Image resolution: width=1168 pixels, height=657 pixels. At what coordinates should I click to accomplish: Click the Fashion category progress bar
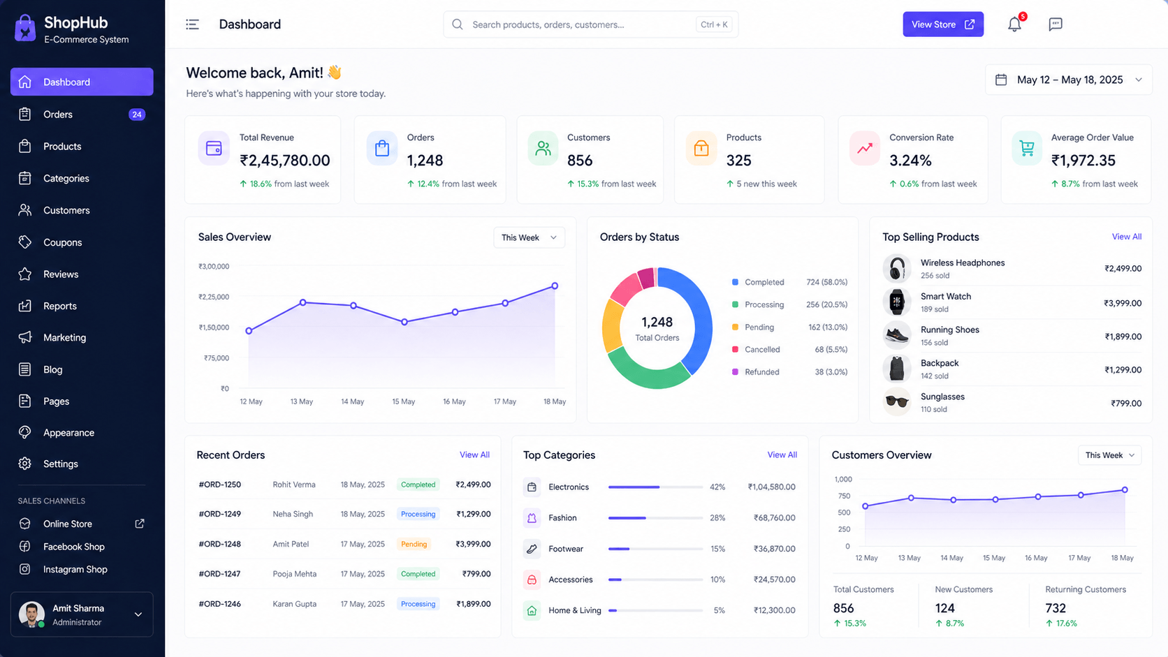655,518
